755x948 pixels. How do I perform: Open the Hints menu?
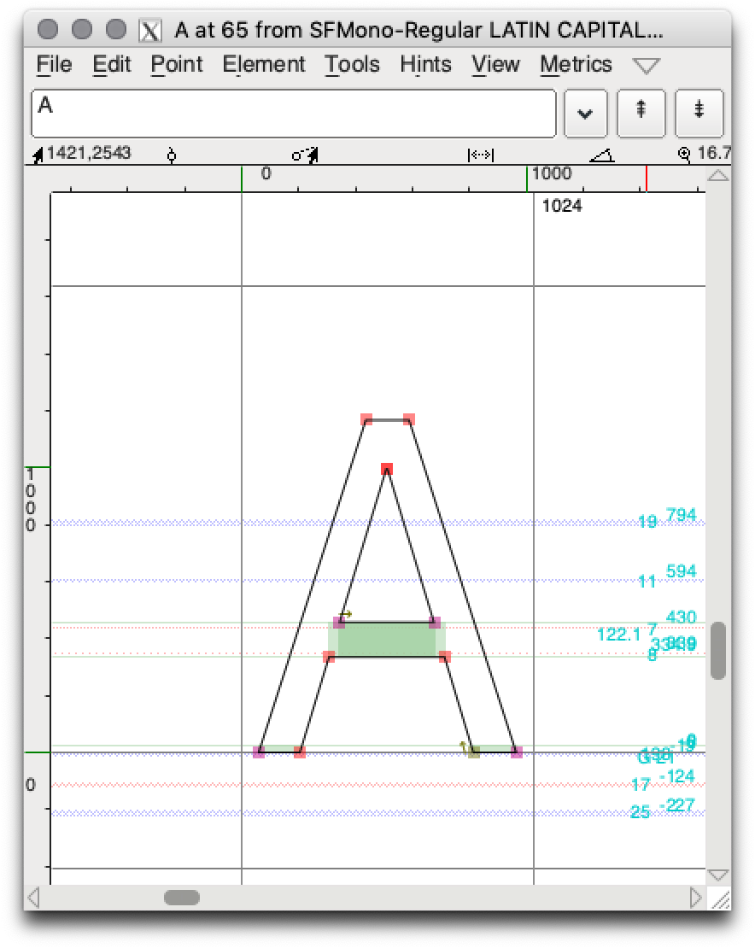425,65
